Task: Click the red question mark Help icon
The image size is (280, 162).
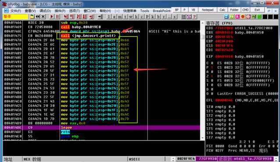Action: point(194,17)
